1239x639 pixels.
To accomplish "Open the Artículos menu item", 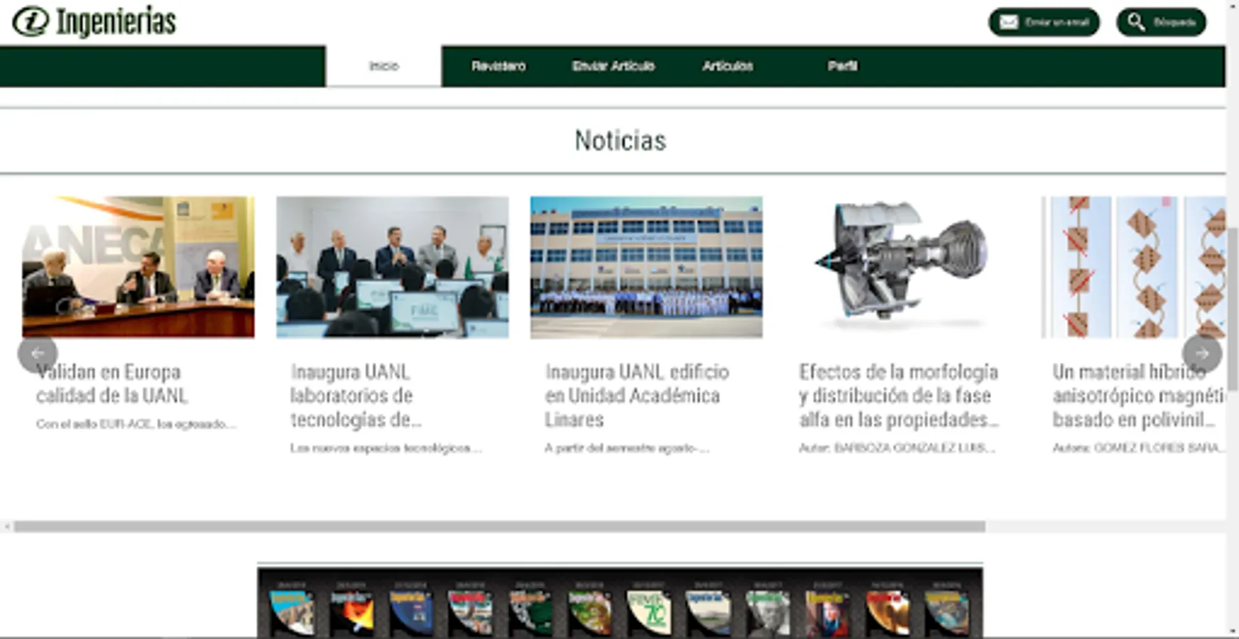I will click(728, 66).
